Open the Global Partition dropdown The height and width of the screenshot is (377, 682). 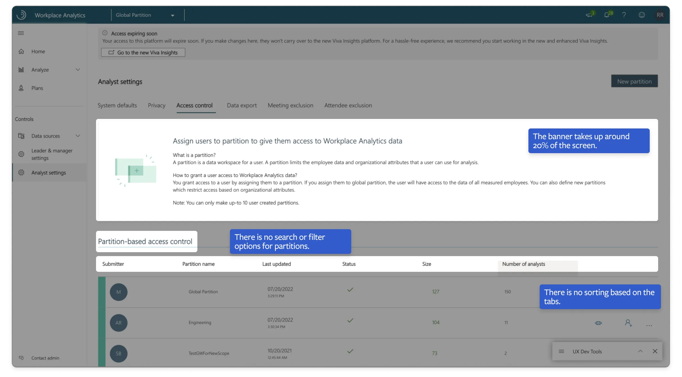(172, 15)
